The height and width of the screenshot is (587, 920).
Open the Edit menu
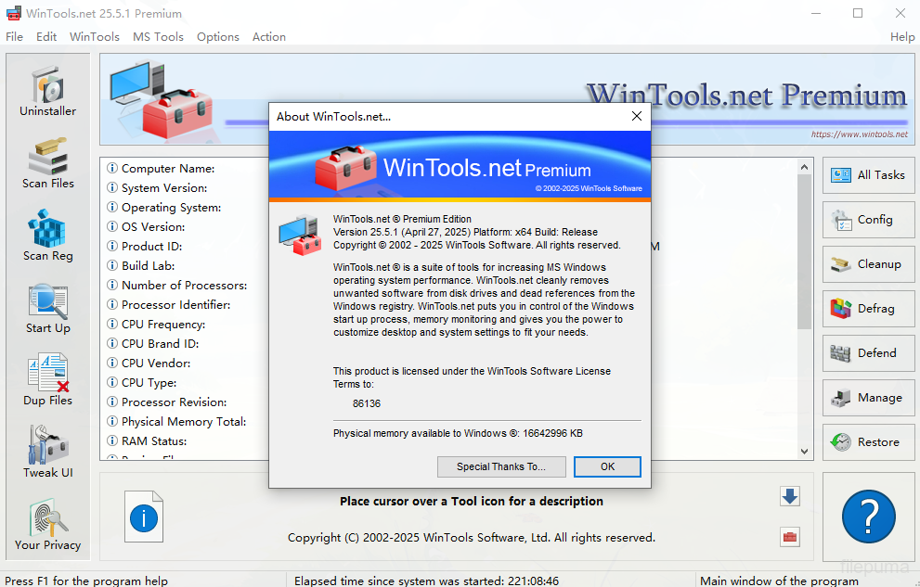[46, 37]
